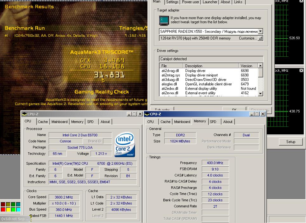Click the memory Frequency value 400.0 MHz
Image resolution: width=306 pixels, height=223 pixels.
pyautogui.click(x=215, y=163)
